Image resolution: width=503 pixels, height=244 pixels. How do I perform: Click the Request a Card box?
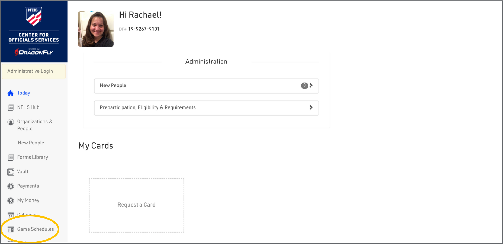point(136,205)
